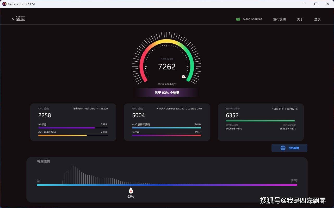This screenshot has height=208, width=334.
Task: Open the 关于 about page
Action: coord(300,19)
